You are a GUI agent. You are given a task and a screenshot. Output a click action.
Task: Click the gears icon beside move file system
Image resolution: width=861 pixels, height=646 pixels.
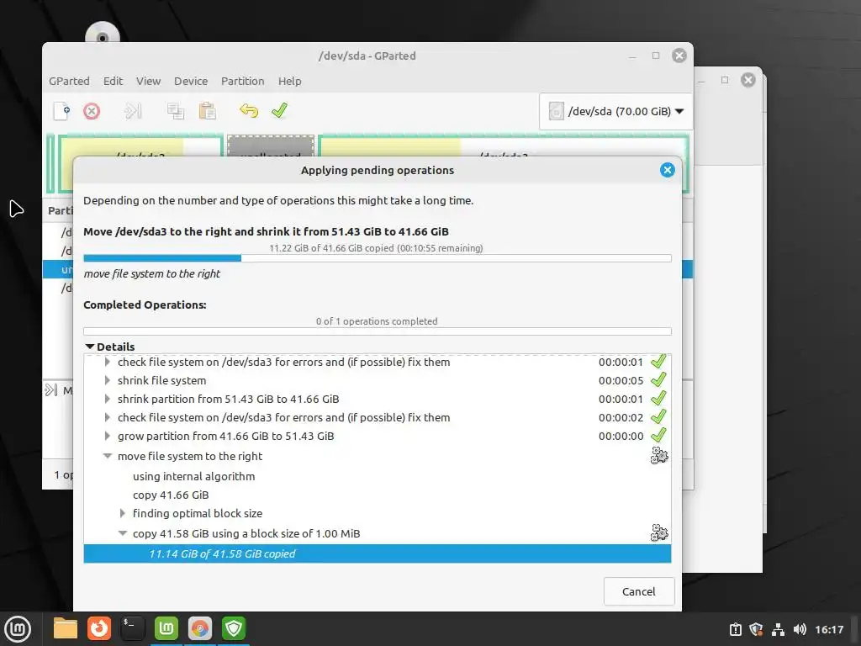659,455
